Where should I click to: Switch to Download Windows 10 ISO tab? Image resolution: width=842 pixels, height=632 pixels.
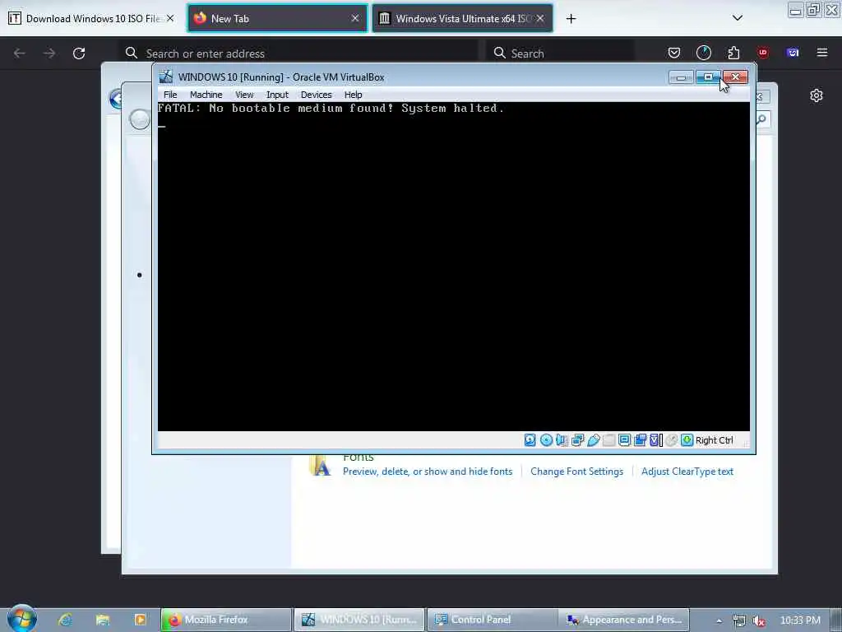point(90,18)
